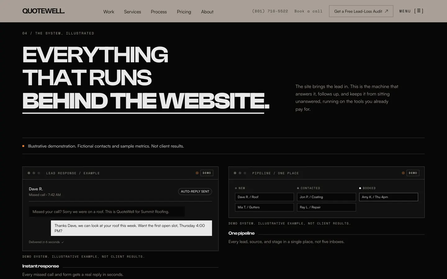
Task: Click the "Every lead, source, and stage" description
Action: tap(286, 242)
